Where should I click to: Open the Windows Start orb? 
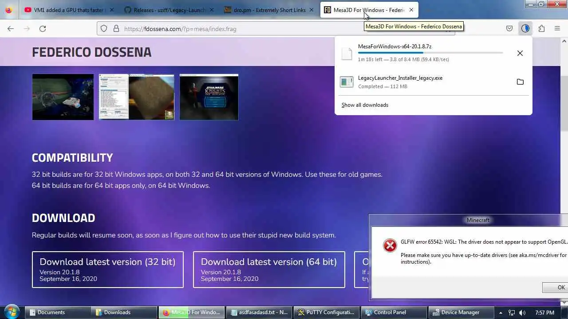click(x=12, y=312)
